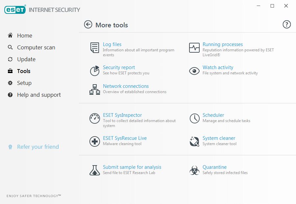Click 'Malware cleaning tool' text
The width and height of the screenshot is (296, 204).
[122, 144]
